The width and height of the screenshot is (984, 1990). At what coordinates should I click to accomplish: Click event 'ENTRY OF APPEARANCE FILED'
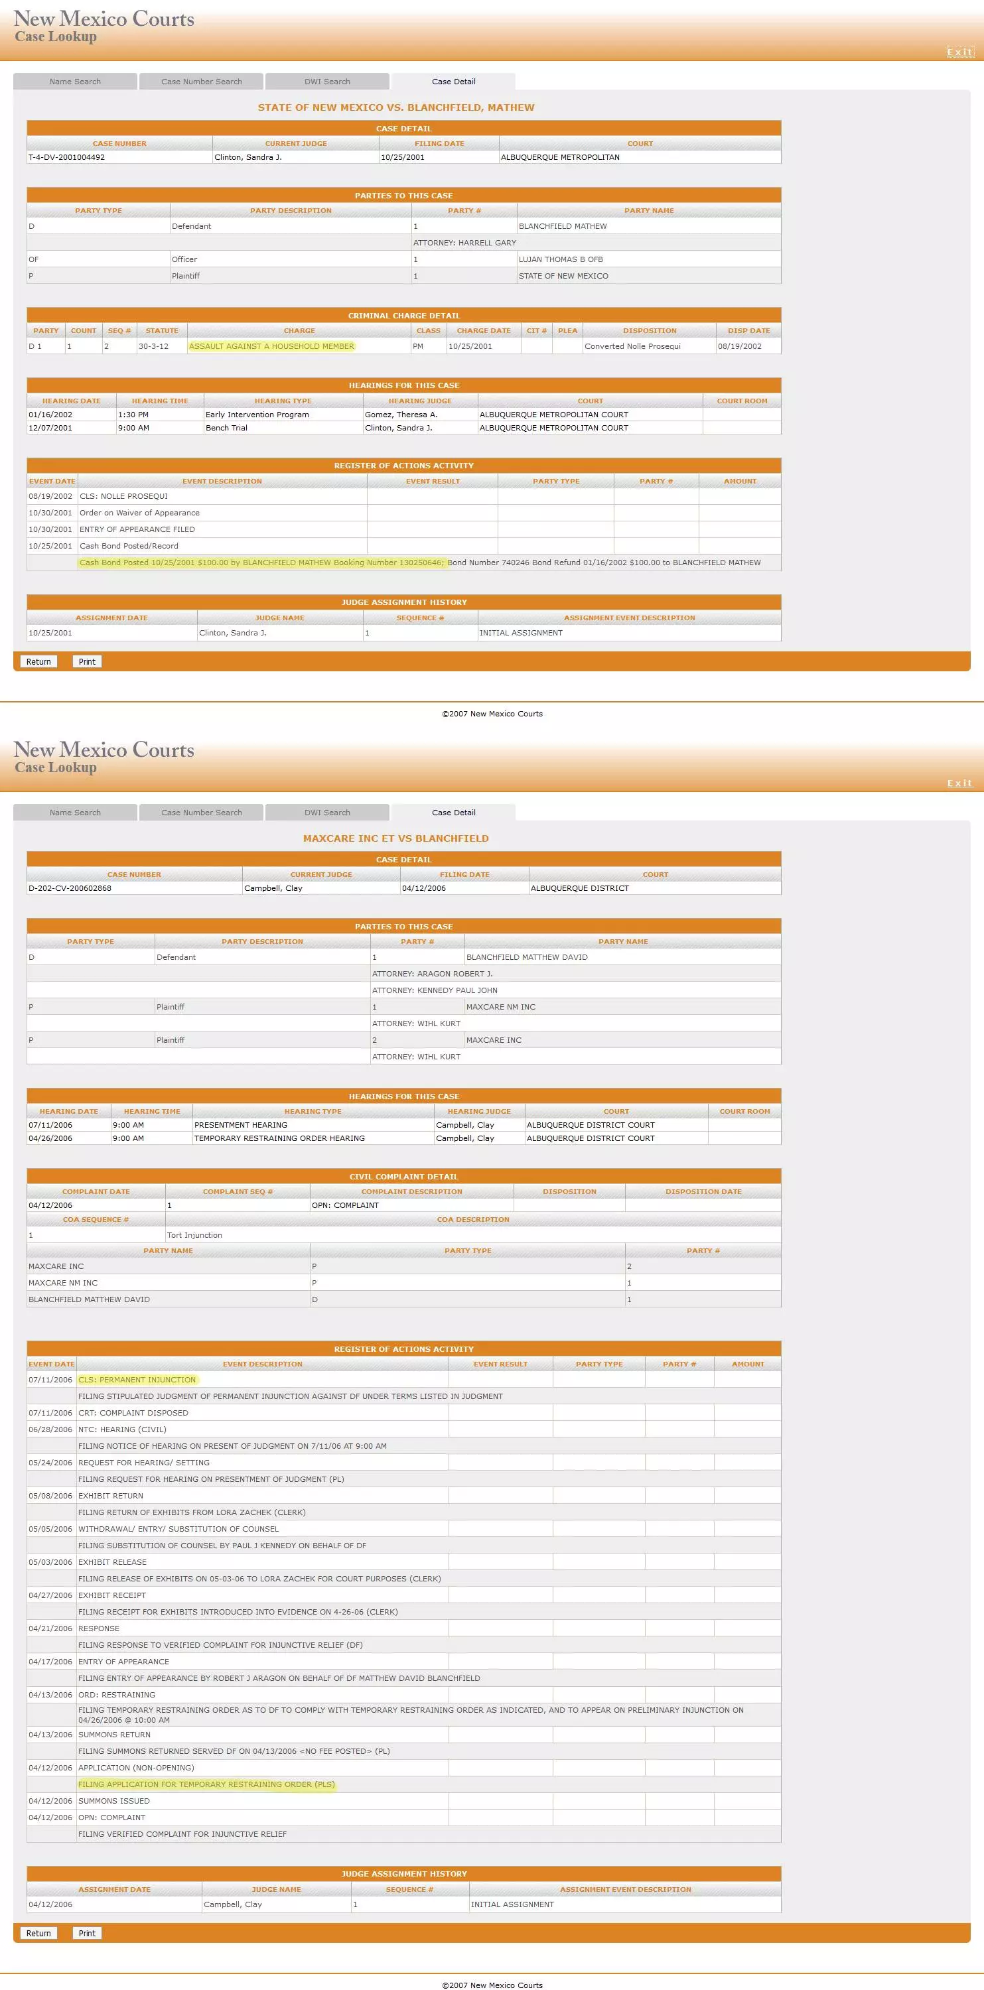click(x=137, y=529)
